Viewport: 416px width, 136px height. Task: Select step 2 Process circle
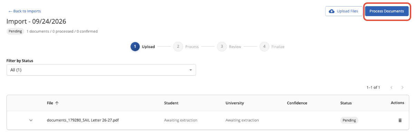[x=178, y=47]
